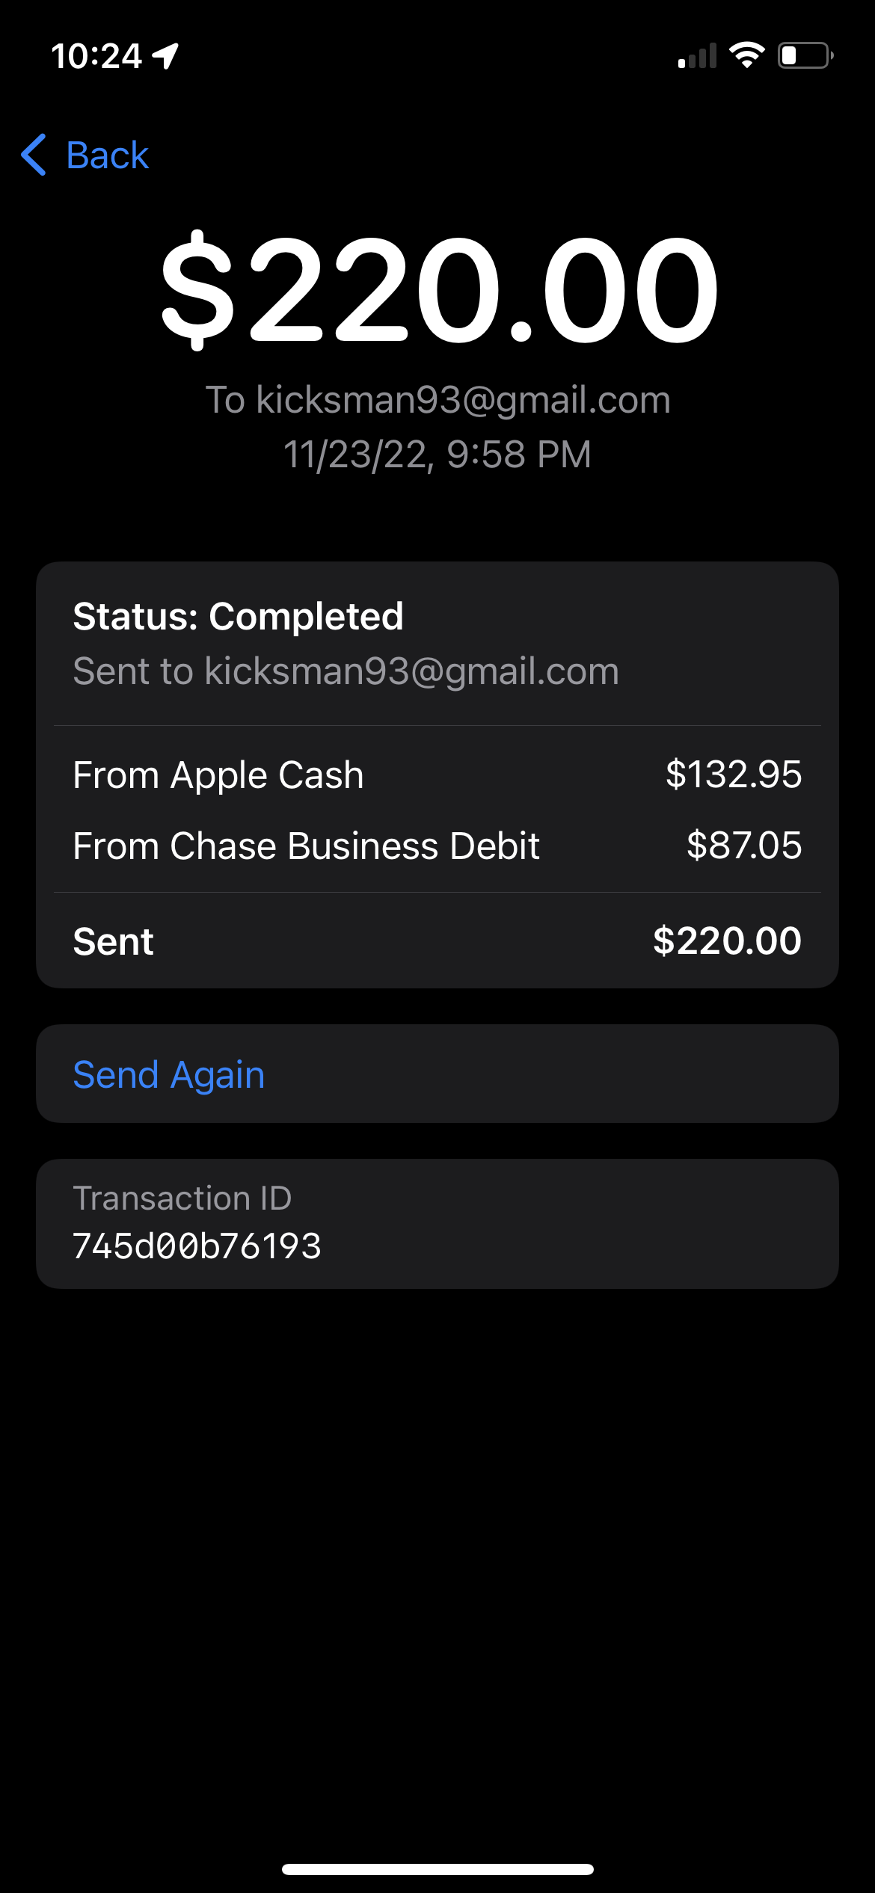Tap the 10:24 clock in status bar
Image resolution: width=875 pixels, height=1893 pixels.
point(96,56)
